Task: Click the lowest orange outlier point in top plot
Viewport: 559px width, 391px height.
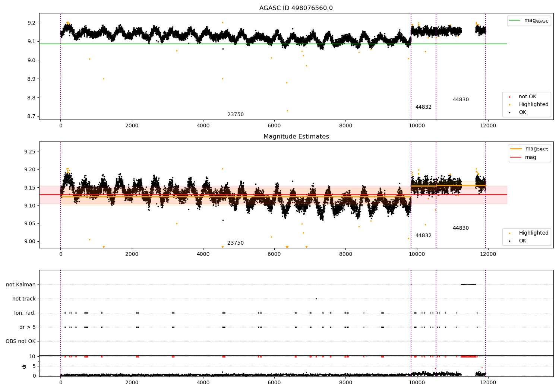Action: pyautogui.click(x=287, y=111)
